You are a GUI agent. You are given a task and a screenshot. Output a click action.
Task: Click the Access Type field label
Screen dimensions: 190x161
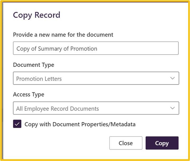pos(29,95)
